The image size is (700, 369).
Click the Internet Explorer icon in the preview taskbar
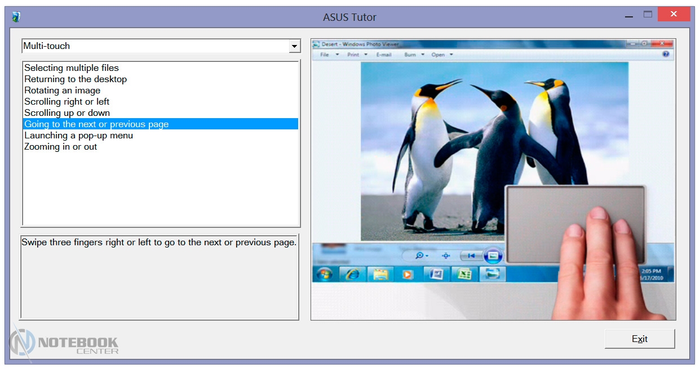click(353, 274)
